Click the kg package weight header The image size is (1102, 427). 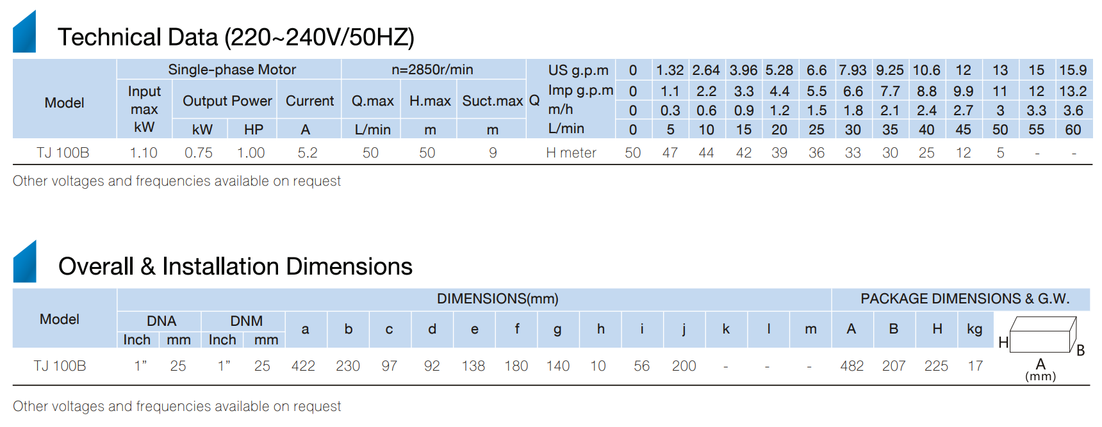pyautogui.click(x=975, y=329)
